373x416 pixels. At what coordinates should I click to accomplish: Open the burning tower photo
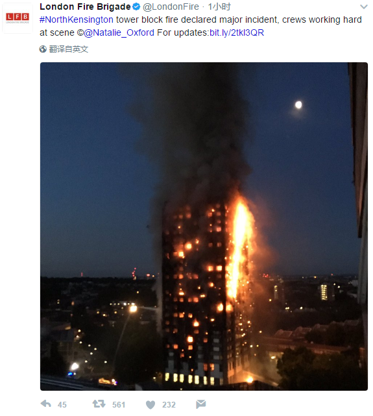click(x=204, y=226)
